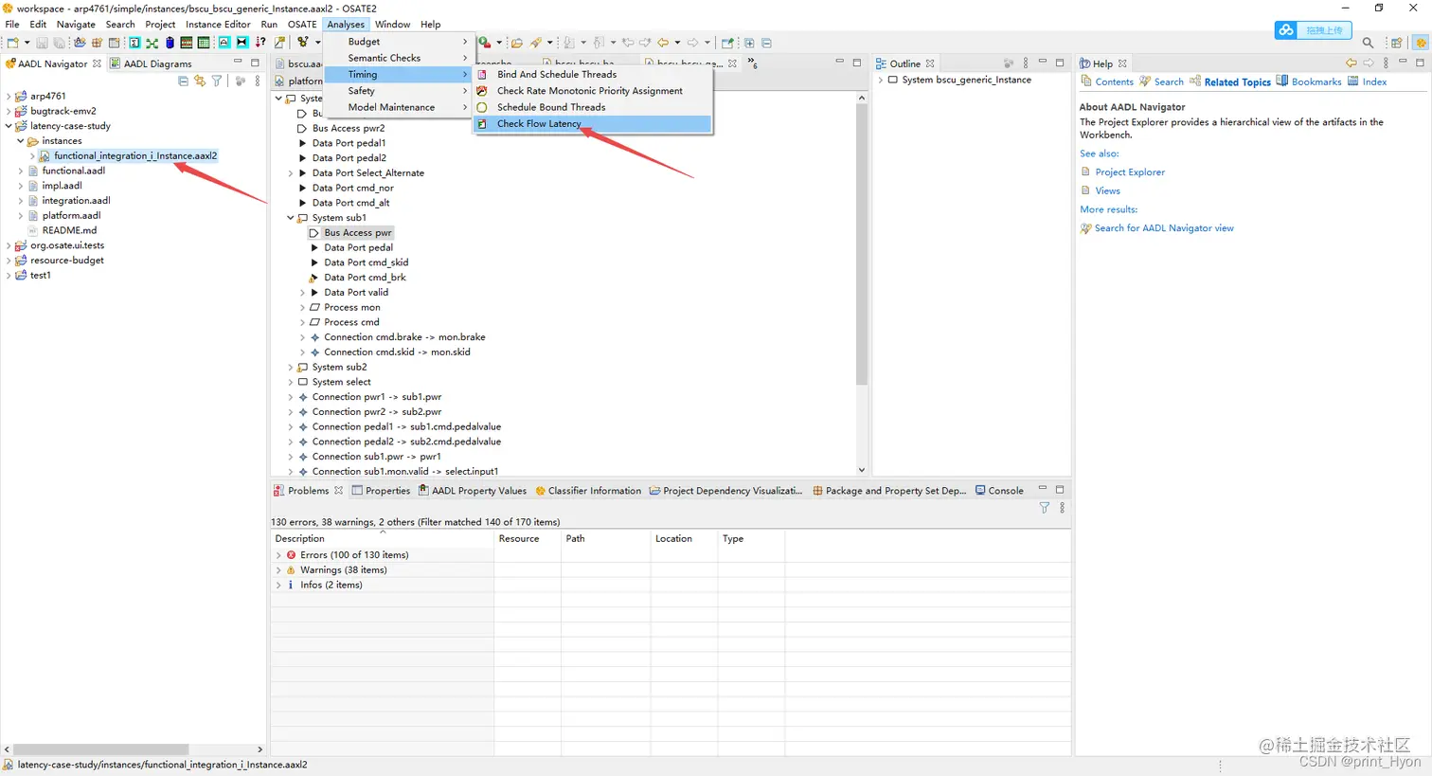Click the New file toolbar icon
This screenshot has height=776, width=1432.
[x=12, y=43]
